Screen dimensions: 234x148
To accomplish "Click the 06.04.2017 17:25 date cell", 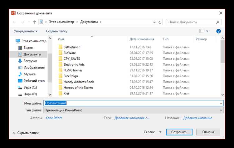I will (141, 53).
